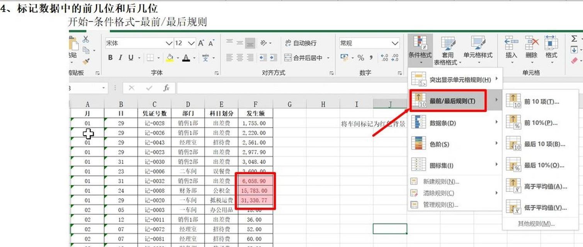Image resolution: width=583 pixels, height=247 pixels.
Task: Click the Center align icon
Action: click(240, 58)
